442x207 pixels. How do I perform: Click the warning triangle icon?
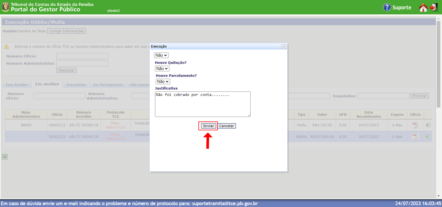click(x=6, y=46)
